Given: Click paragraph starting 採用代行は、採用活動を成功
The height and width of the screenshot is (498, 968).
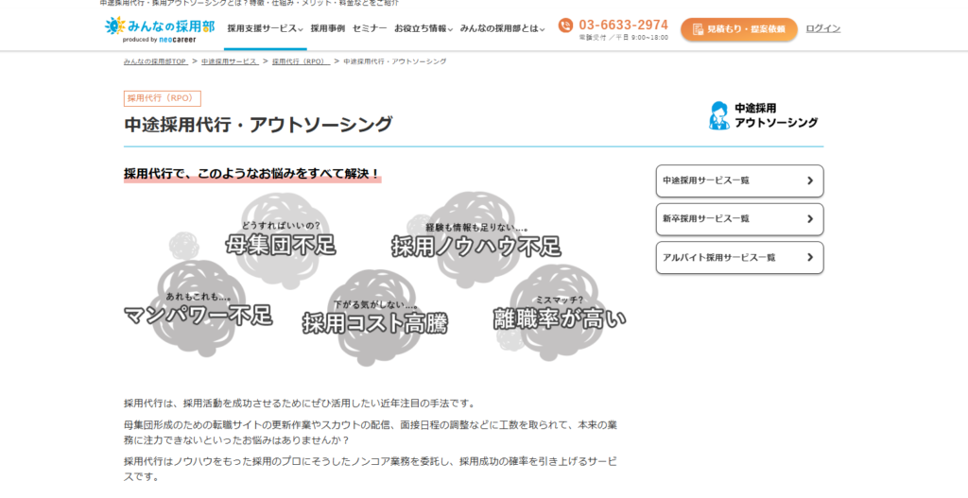Looking at the screenshot, I should point(301,404).
